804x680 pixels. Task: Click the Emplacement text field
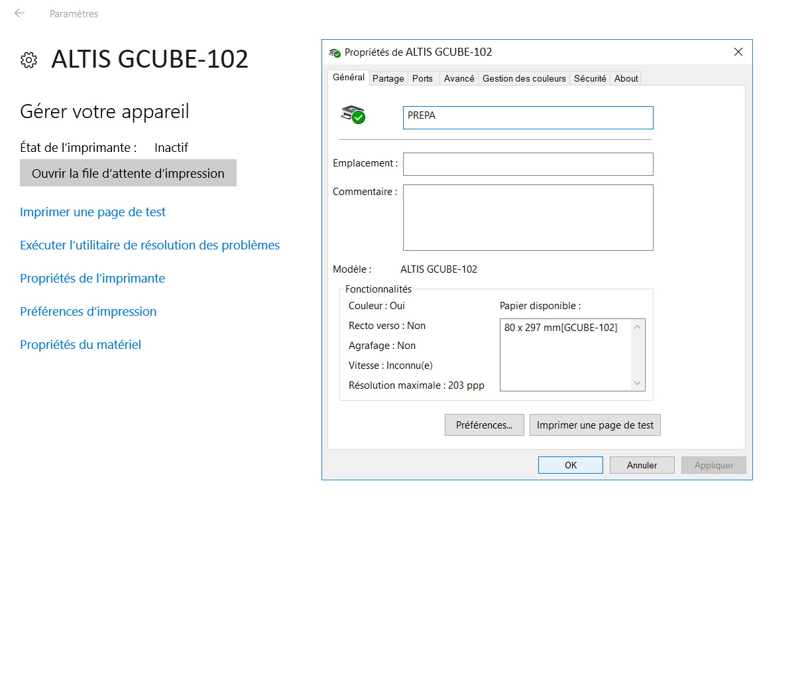(x=528, y=164)
